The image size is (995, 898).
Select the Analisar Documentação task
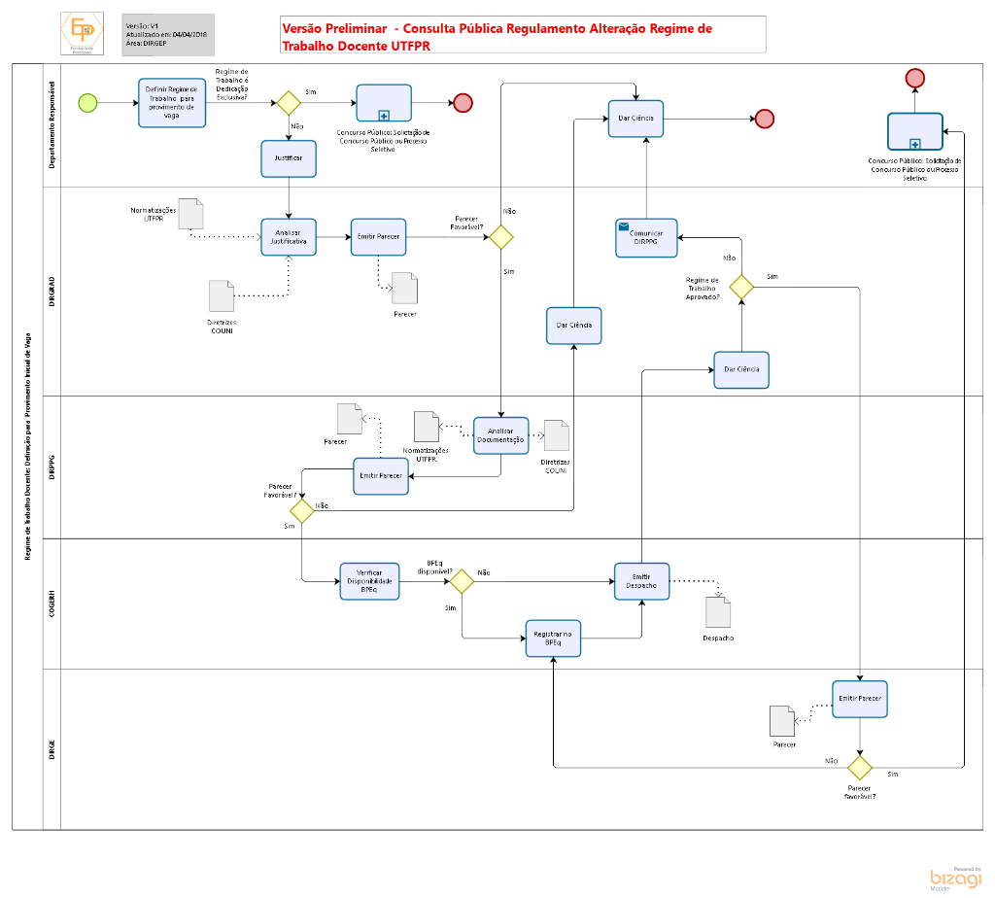pos(500,434)
